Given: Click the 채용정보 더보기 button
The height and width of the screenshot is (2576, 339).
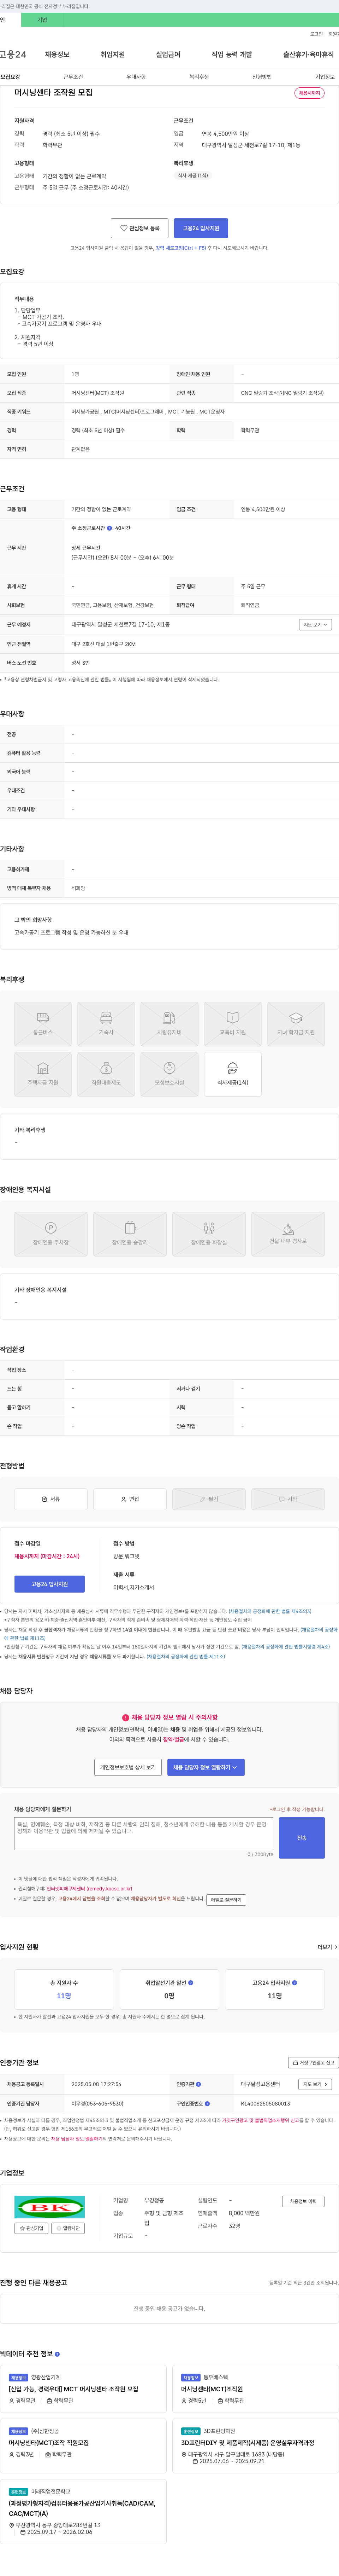Looking at the screenshot, I should [x=303, y=2201].
